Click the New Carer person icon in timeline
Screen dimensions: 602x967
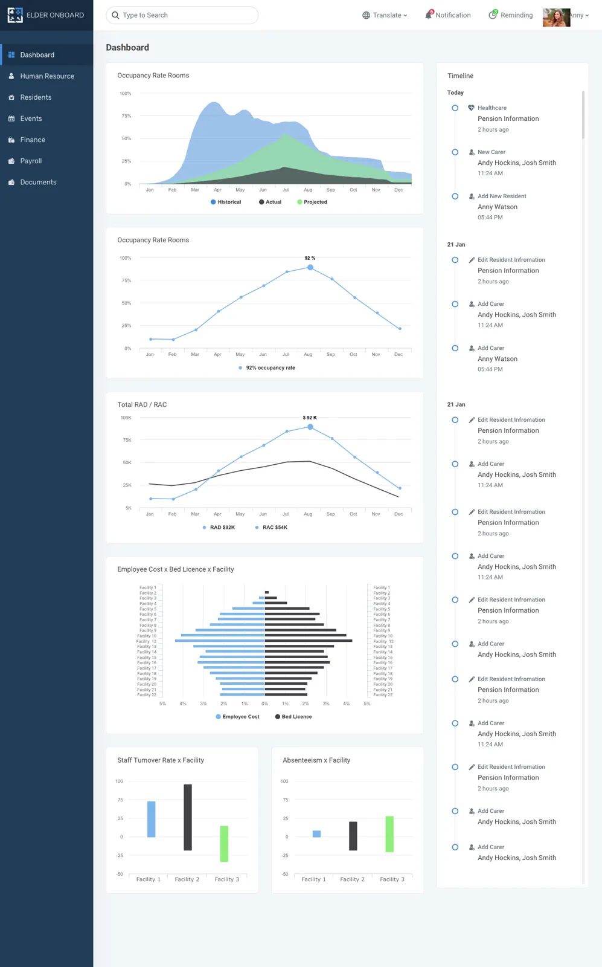472,152
